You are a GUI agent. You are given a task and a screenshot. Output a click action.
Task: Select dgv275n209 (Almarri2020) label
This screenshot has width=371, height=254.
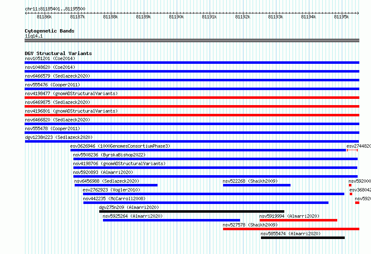point(129,207)
